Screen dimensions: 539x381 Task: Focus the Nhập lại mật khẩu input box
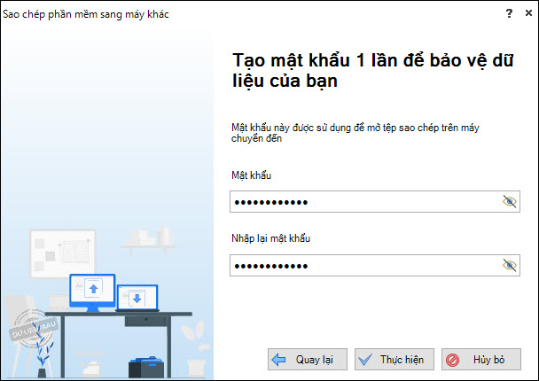[x=375, y=265]
